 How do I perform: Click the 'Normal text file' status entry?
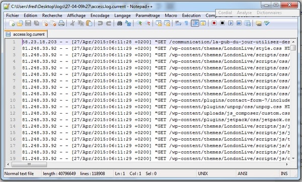pos(19,173)
